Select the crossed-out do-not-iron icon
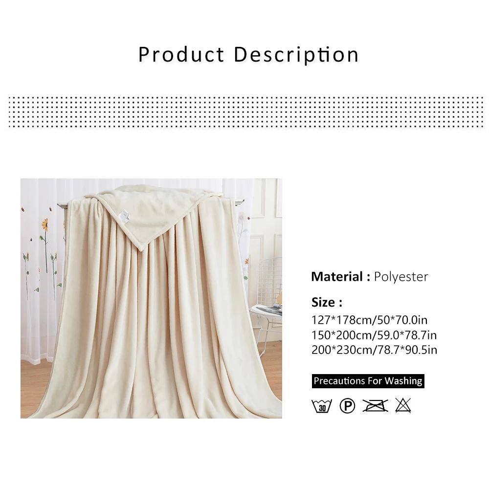489x489 pixels. (x=375, y=405)
